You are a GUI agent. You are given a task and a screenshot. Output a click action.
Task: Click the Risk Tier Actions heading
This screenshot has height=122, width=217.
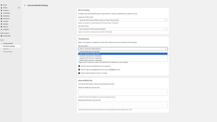point(84,10)
